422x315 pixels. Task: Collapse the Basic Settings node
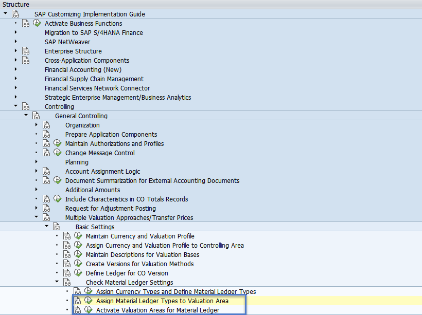[46, 226]
